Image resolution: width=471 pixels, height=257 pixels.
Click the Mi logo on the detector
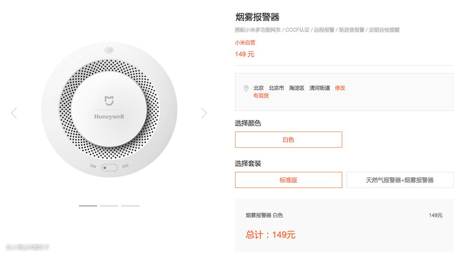pos(109,101)
